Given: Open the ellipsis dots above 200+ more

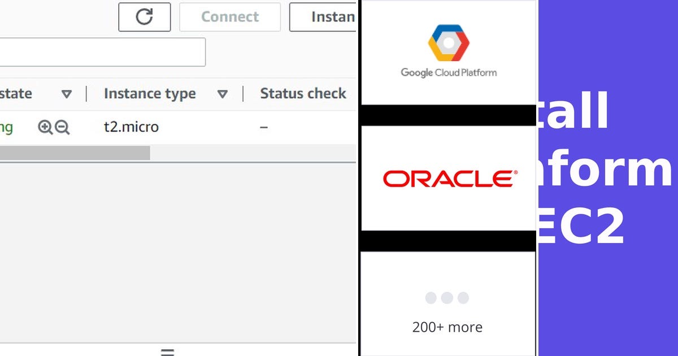Looking at the screenshot, I should (447, 297).
